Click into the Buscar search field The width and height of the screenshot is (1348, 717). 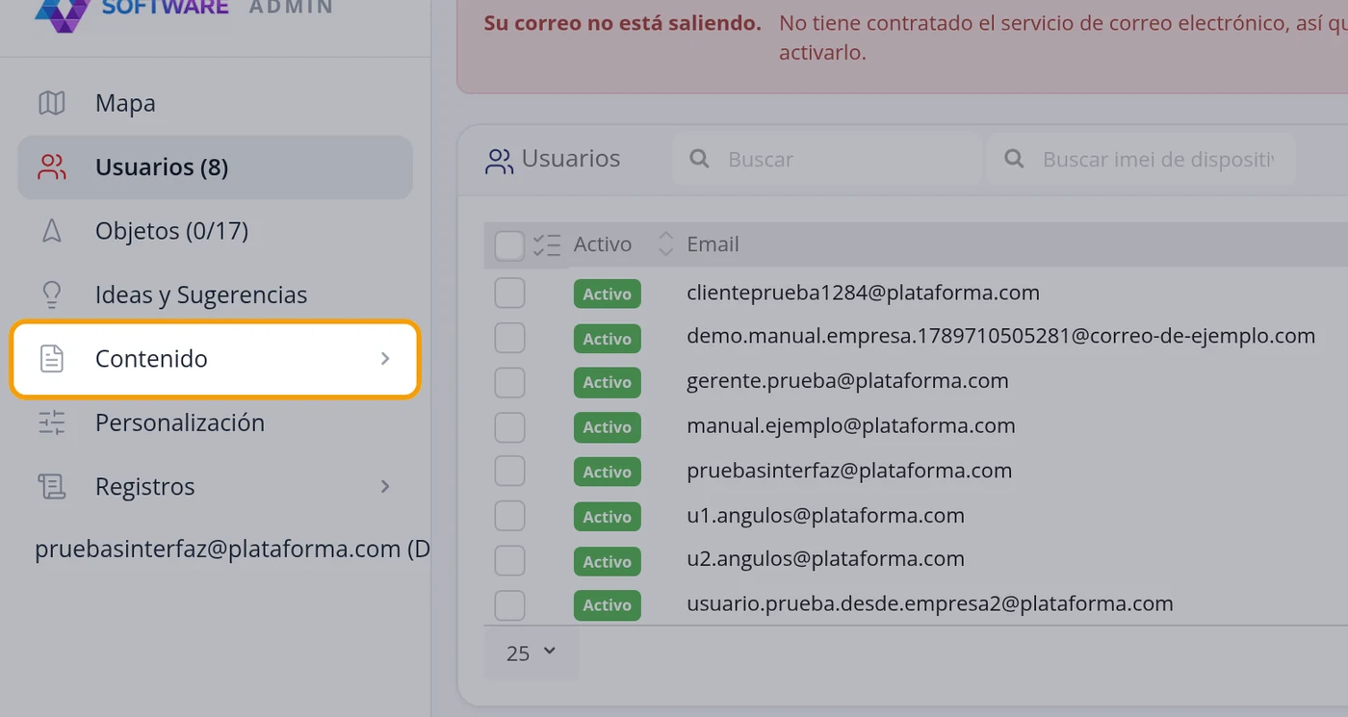[827, 159]
